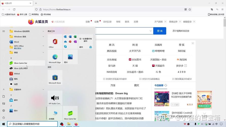Expand the Windows 系统 folder
The height and width of the screenshot is (127, 226).
click(x=43, y=37)
